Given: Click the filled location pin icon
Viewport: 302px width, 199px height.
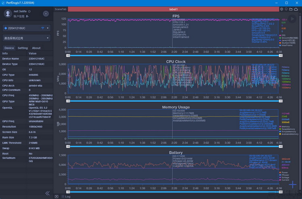Looking at the screenshot, I should pos(281,9).
